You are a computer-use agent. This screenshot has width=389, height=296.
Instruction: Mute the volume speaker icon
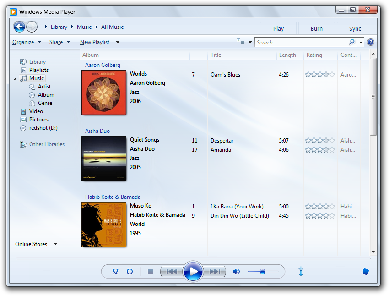tap(237, 271)
